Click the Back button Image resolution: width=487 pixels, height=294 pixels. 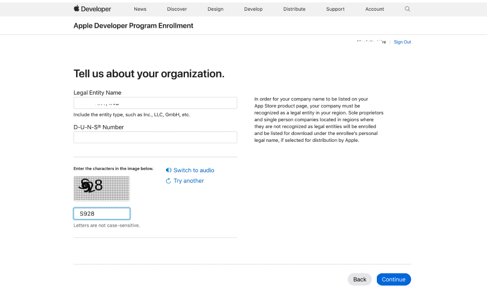pos(360,279)
